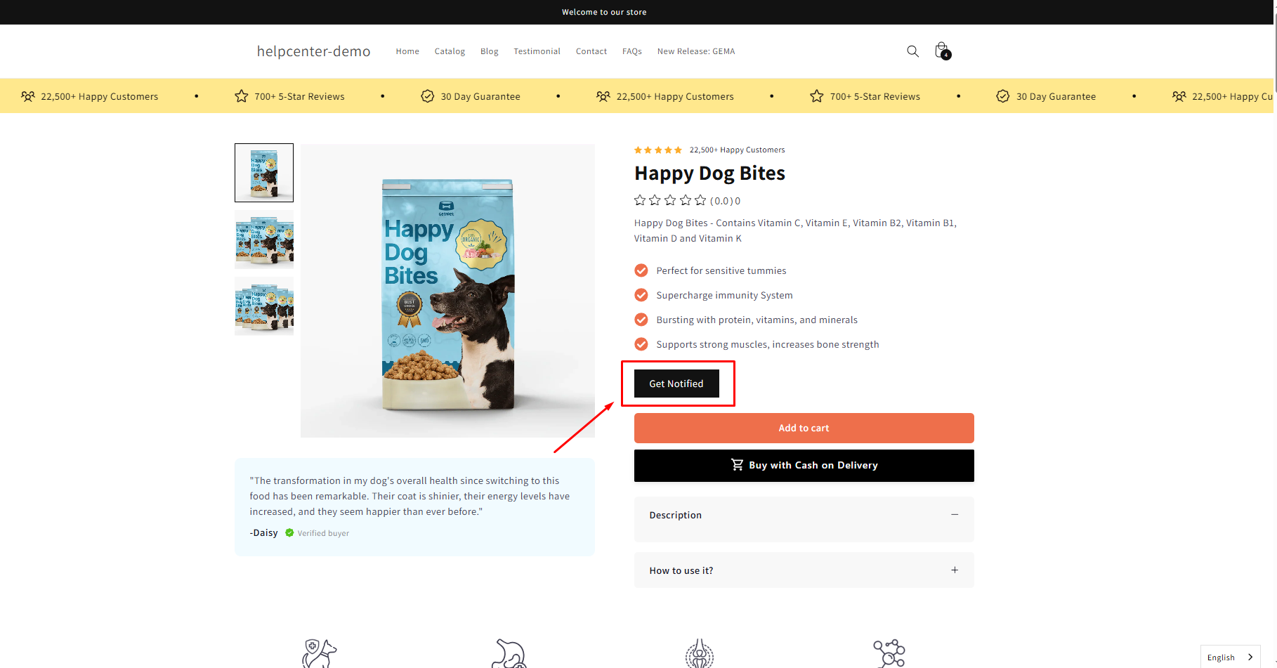Click the 'Verified buyer' label
The image size is (1277, 668).
[323, 533]
